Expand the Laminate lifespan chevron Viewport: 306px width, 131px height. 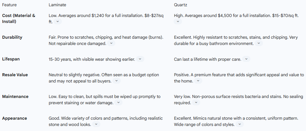[x=140, y=59]
